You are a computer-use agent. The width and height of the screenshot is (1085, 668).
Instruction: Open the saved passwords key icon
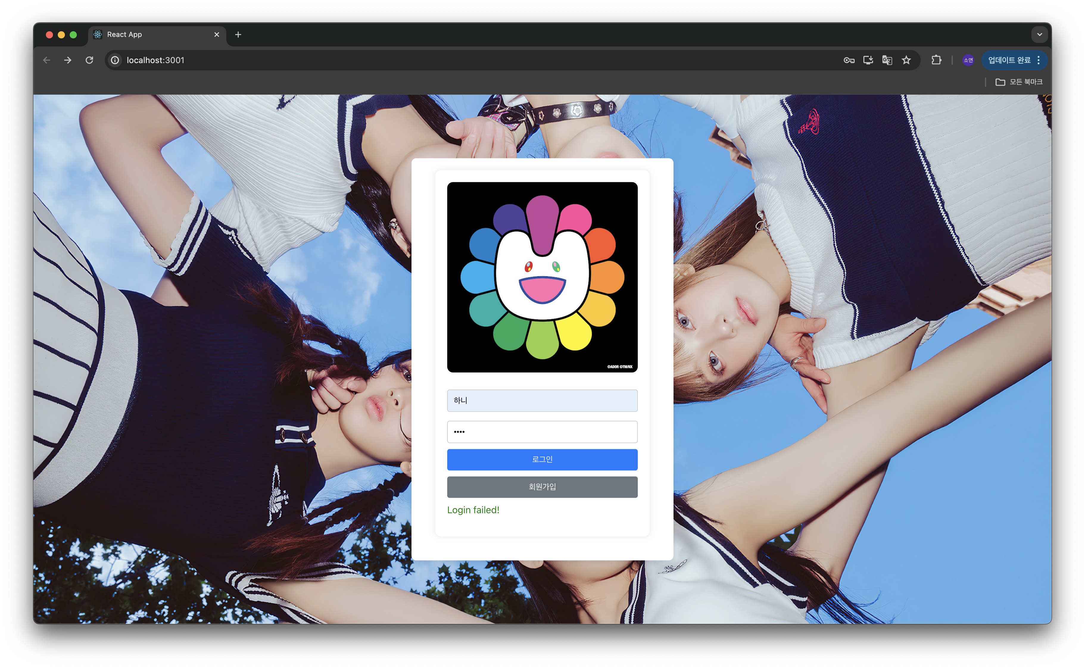849,60
